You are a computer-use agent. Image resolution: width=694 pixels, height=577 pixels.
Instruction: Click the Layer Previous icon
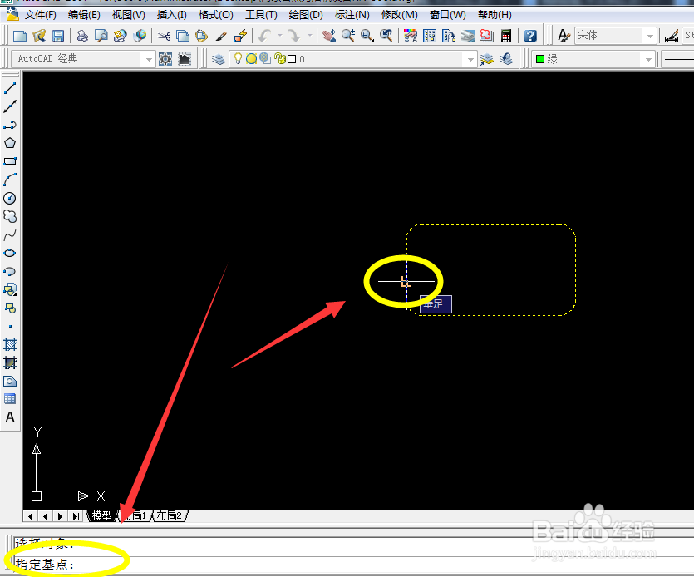[x=506, y=58]
